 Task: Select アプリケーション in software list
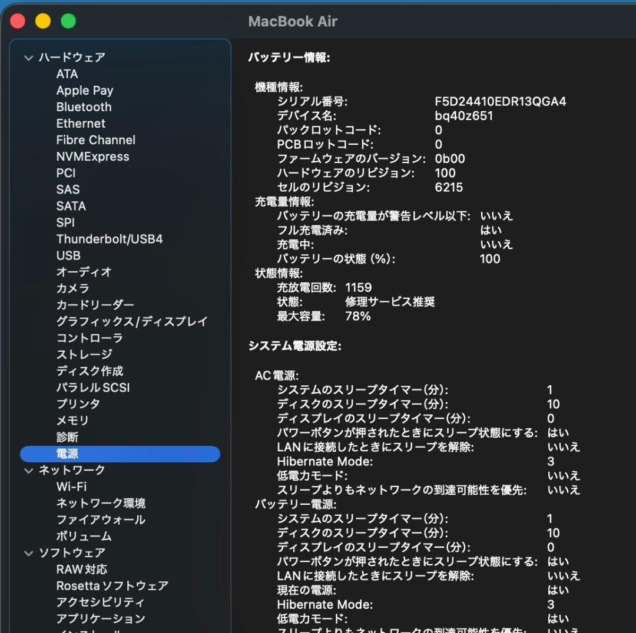coord(100,618)
